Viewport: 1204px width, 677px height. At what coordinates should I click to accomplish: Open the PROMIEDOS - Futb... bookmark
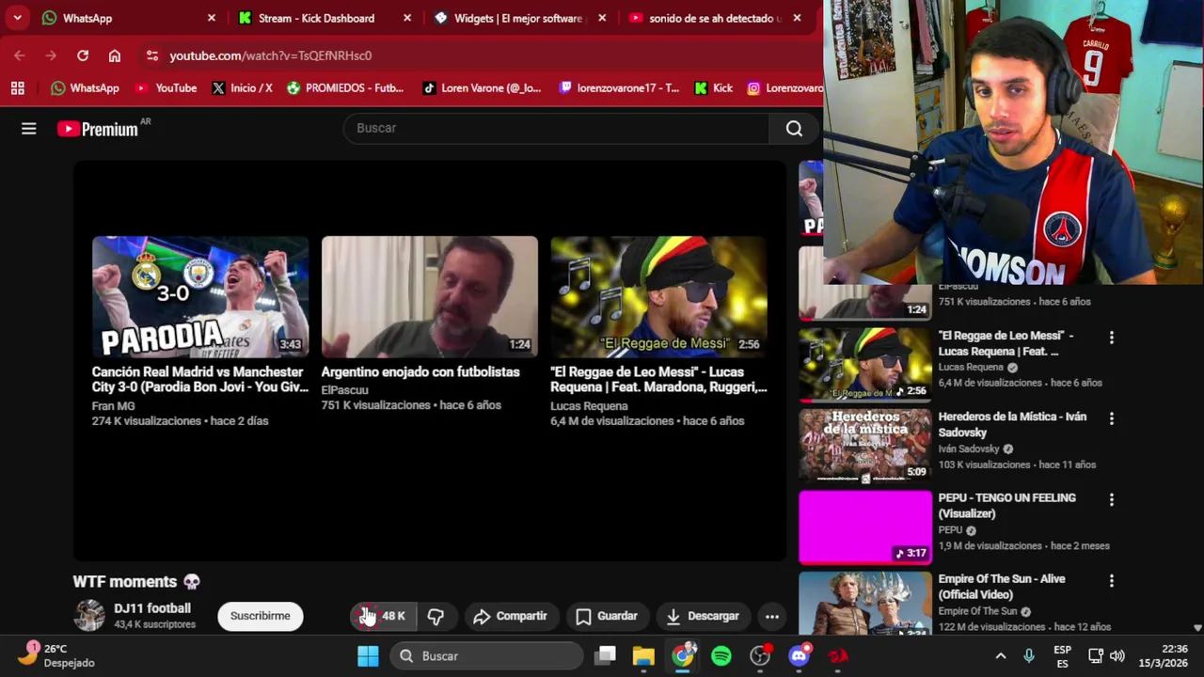pyautogui.click(x=345, y=88)
